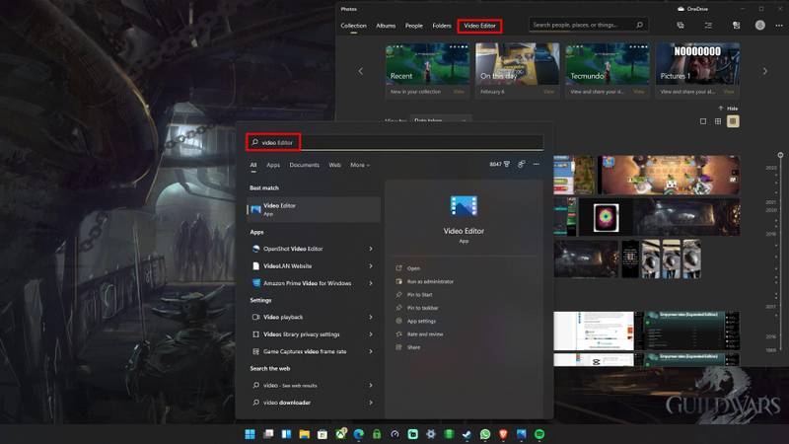
Task: Open the Pictures 1 album card
Action: tap(697, 70)
